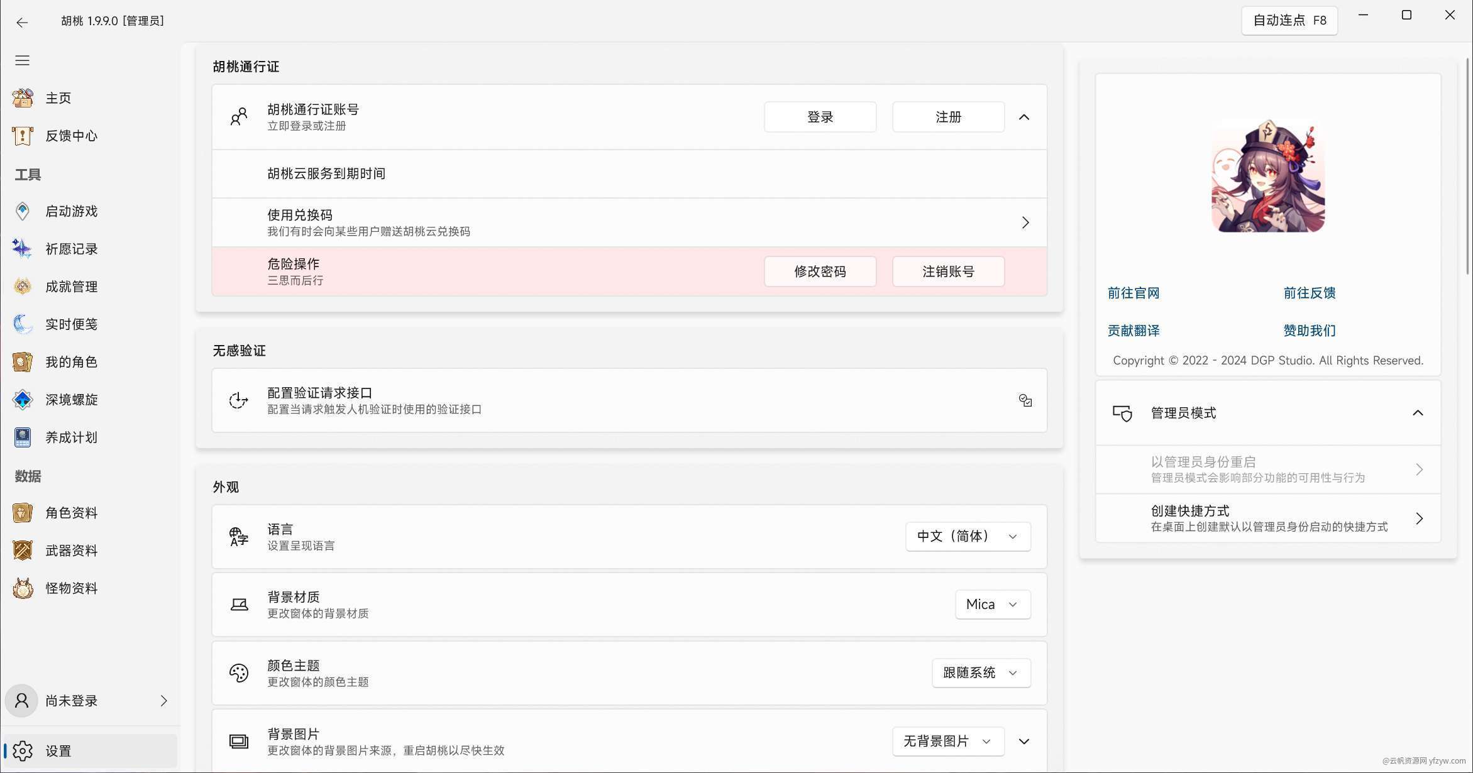Click the 养成计划 planner icon
The height and width of the screenshot is (773, 1473).
pyautogui.click(x=23, y=437)
